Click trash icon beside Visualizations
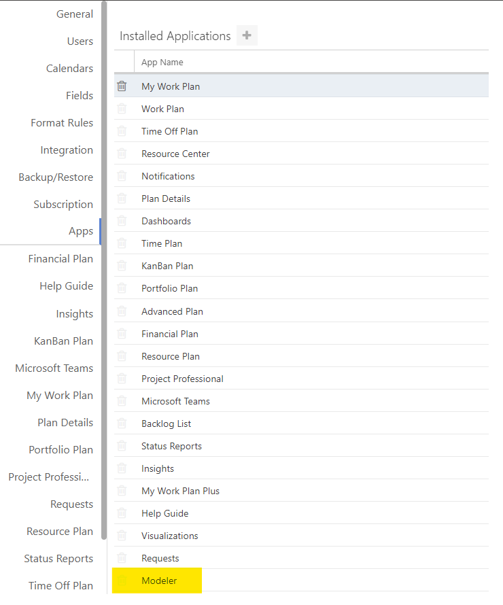 click(x=122, y=535)
